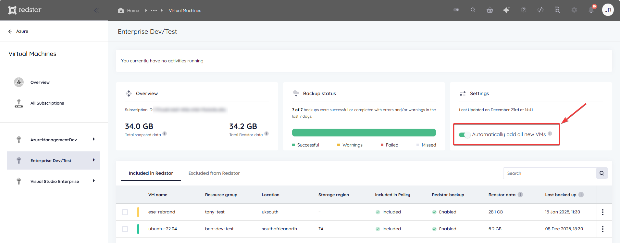Flip the toggle switch in top bar
Screen dimensions: 620x243
tap(456, 10)
